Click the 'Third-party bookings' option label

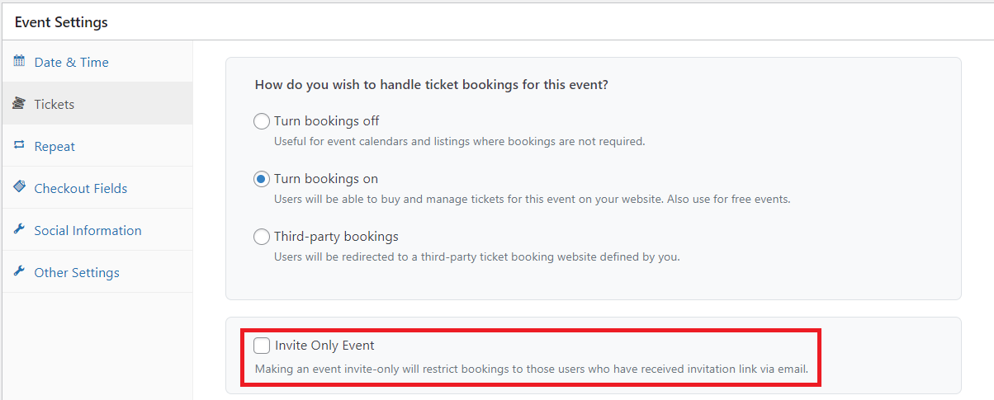[336, 237]
